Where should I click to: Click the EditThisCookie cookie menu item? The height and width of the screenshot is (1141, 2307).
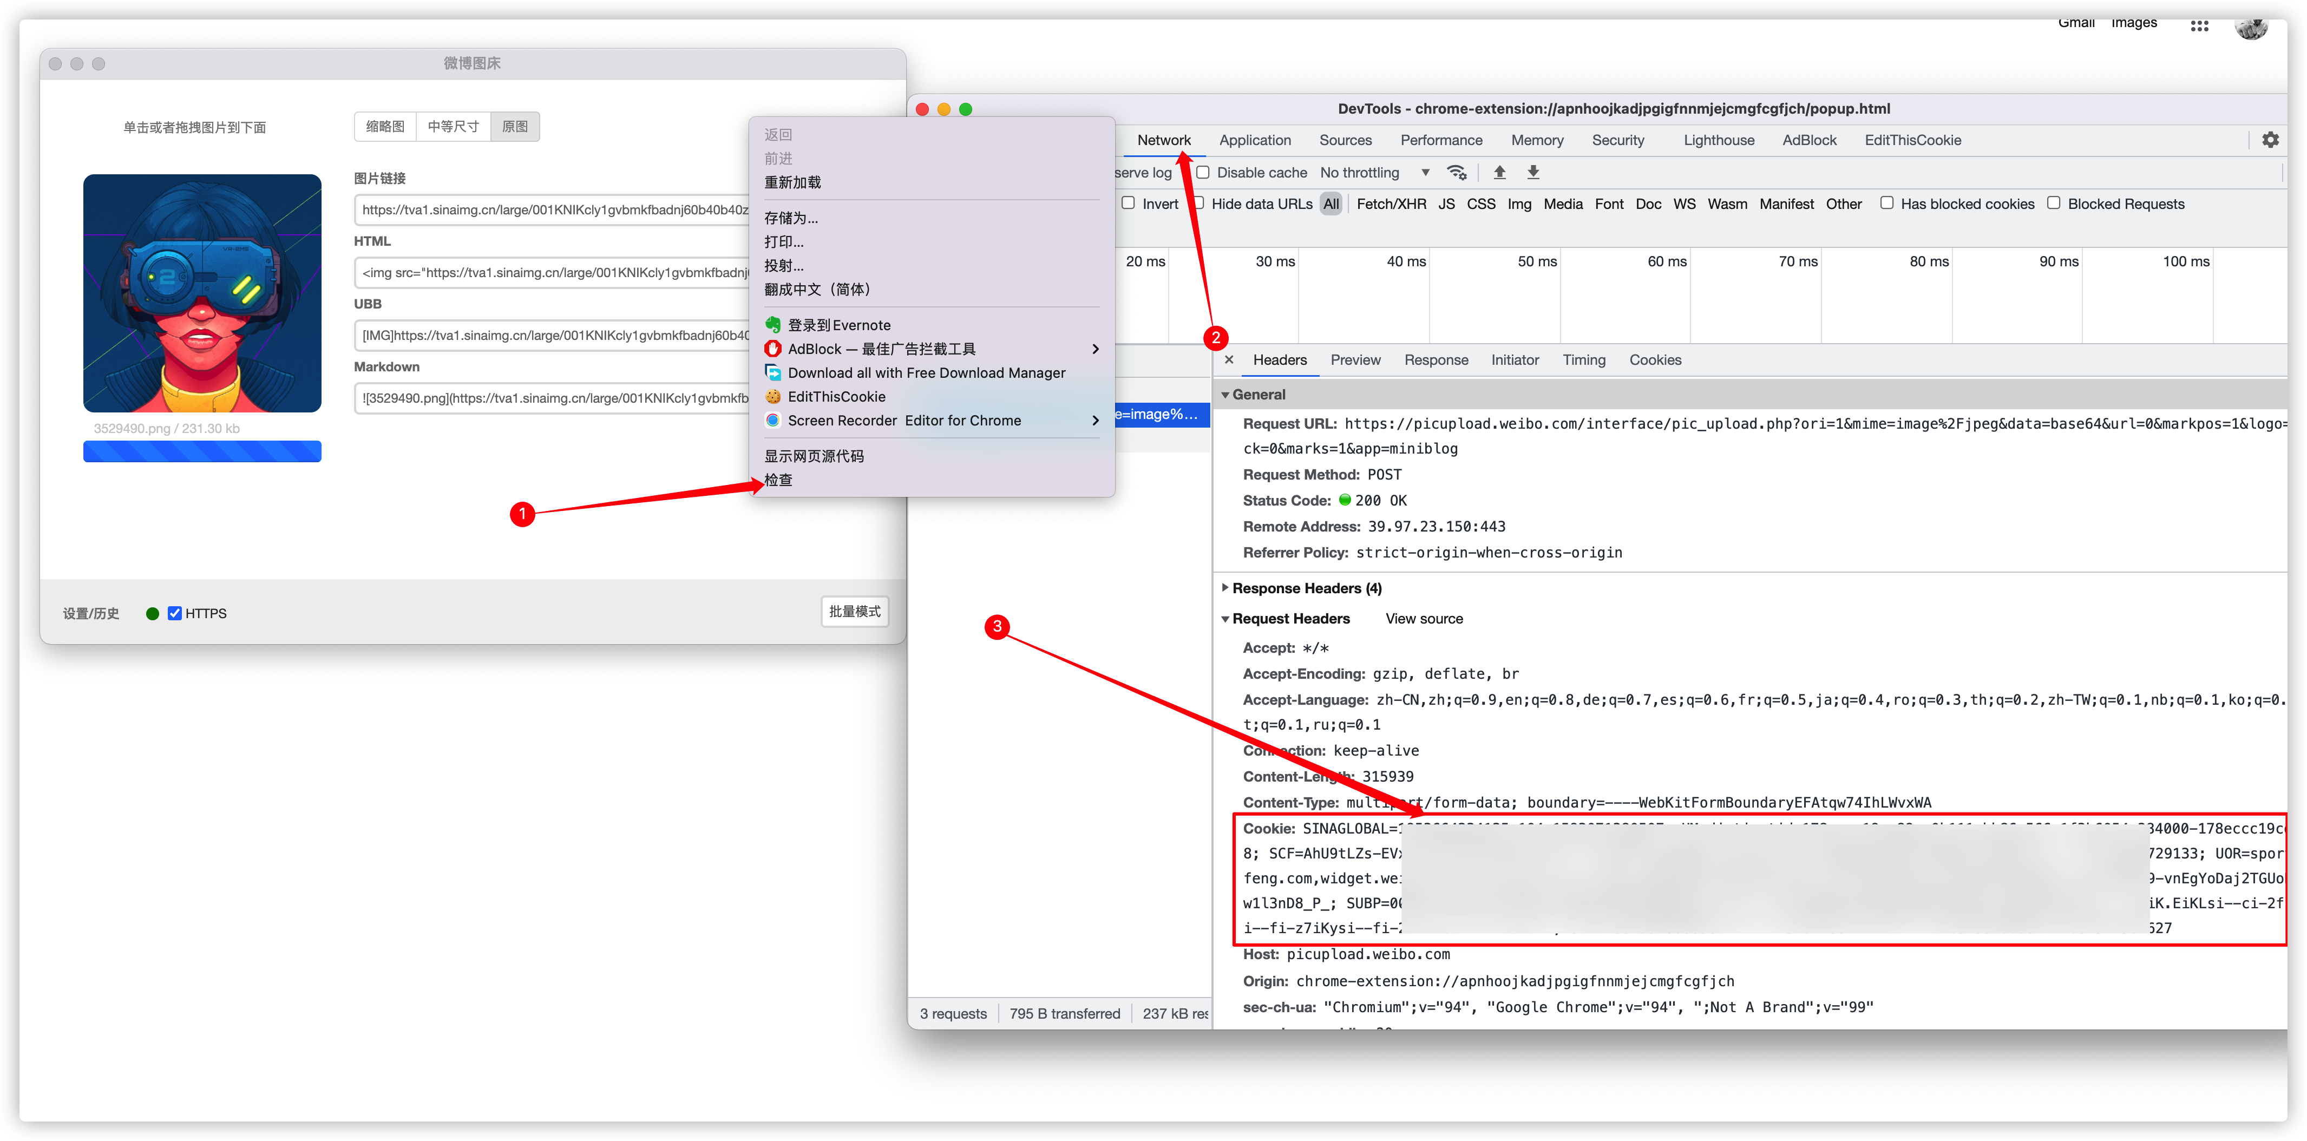coord(836,397)
